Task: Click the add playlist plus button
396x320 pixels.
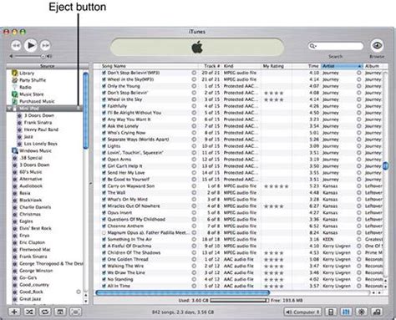Action: (14, 312)
